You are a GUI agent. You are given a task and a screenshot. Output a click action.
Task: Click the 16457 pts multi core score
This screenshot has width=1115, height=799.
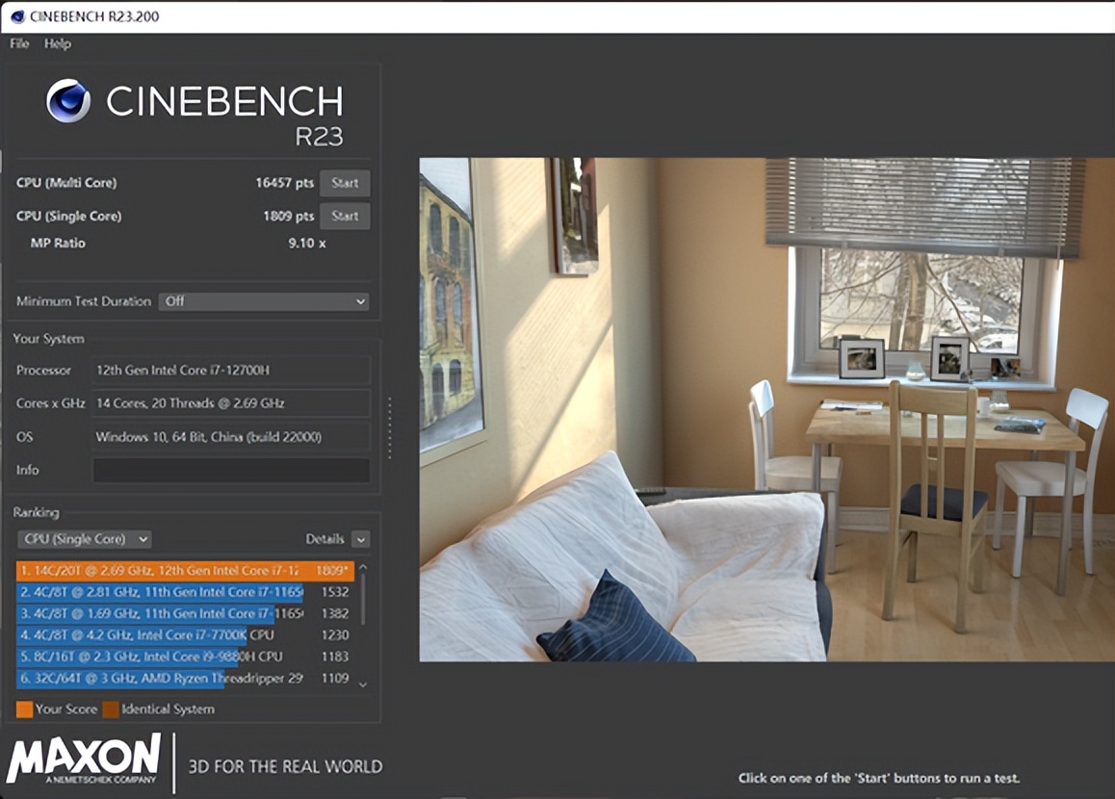click(x=284, y=183)
